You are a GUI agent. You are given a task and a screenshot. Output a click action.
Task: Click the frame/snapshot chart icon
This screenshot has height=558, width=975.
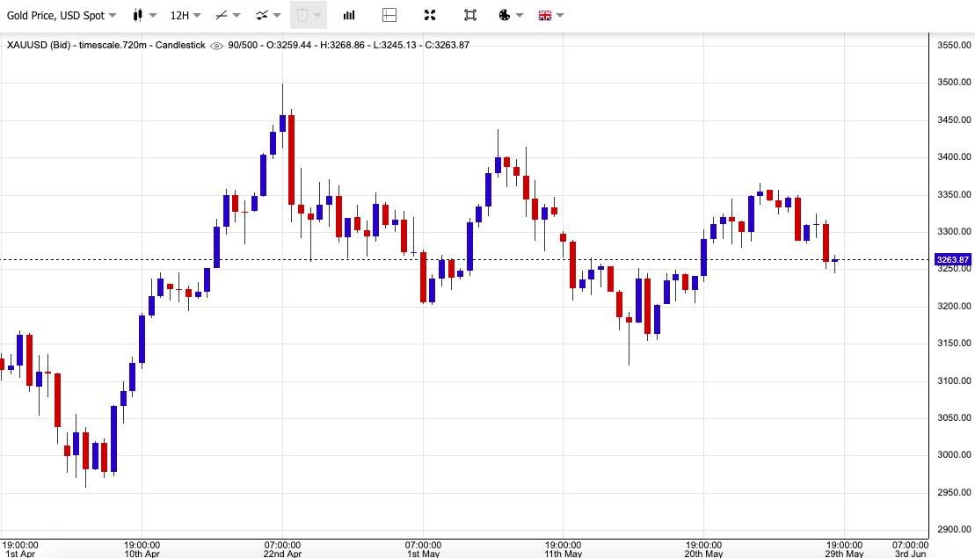click(470, 16)
